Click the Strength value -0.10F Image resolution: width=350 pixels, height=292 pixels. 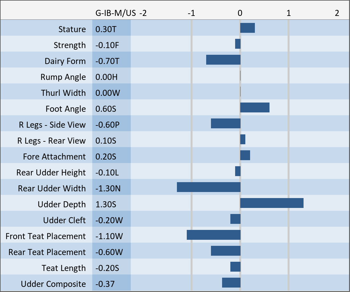(x=107, y=45)
